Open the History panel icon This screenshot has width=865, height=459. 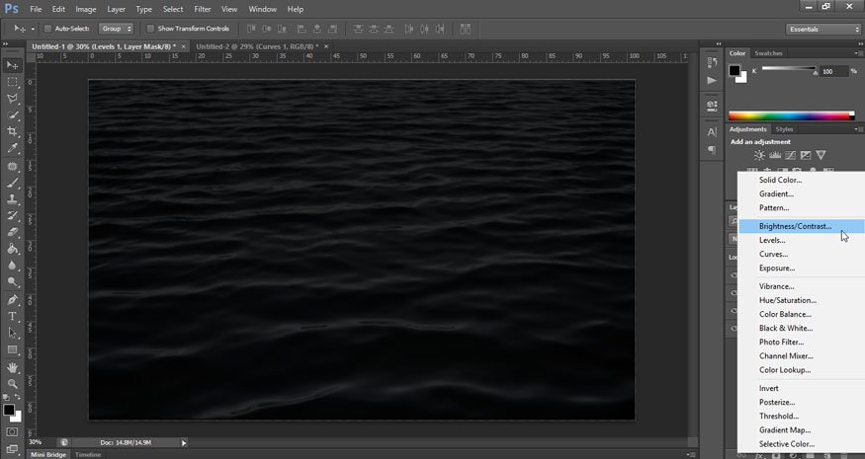point(712,61)
